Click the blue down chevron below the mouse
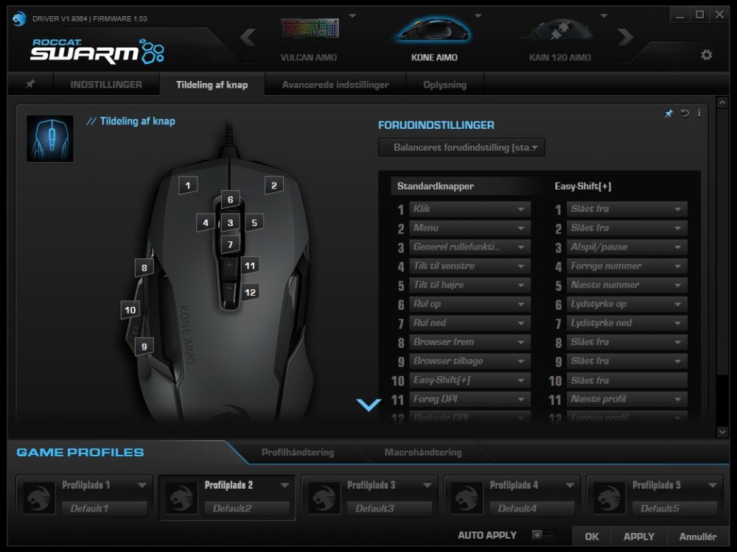This screenshot has width=737, height=552. (368, 405)
